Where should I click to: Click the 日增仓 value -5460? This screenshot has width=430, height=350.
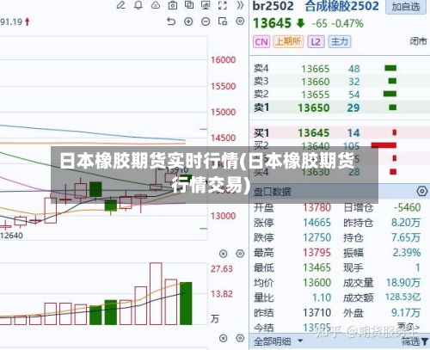(407, 207)
